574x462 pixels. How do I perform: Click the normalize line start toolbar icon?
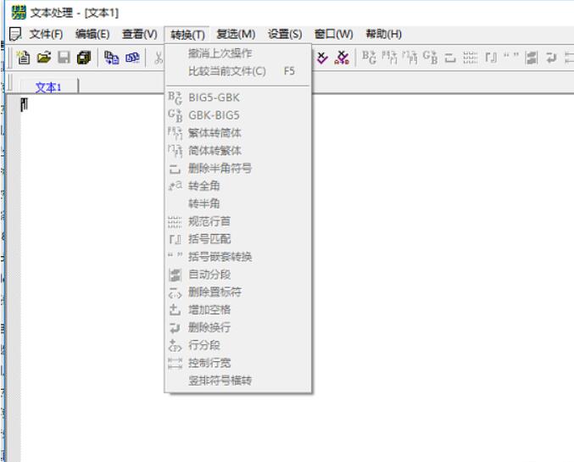[x=471, y=58]
